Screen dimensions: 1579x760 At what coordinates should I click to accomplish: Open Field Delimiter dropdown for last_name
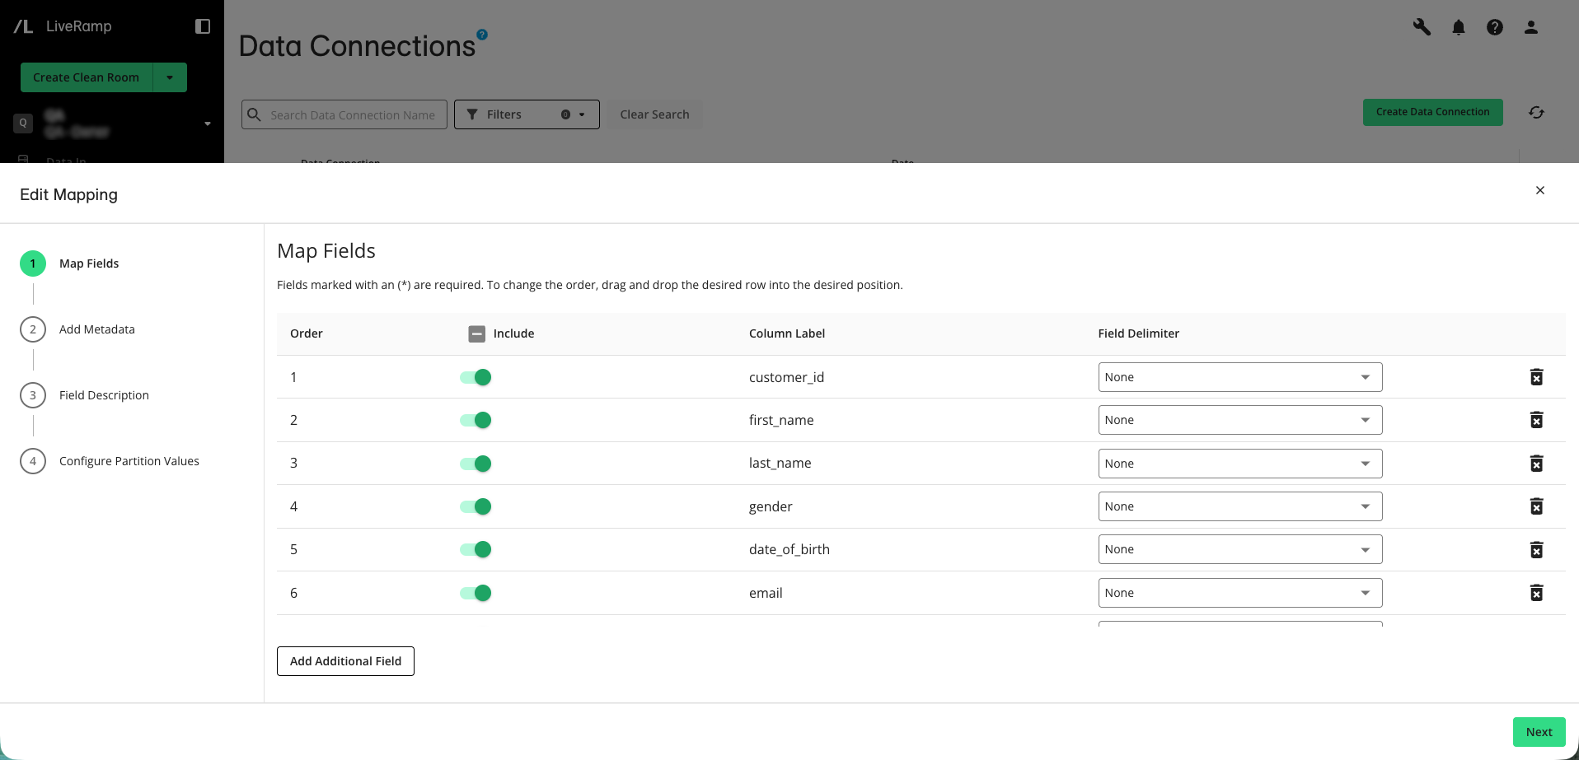pos(1239,464)
